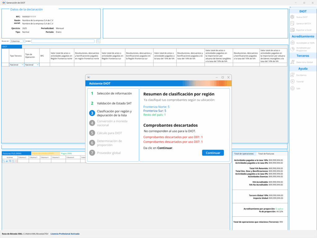
Task: Open the Tutorial play icon
Action: (x=292, y=81)
